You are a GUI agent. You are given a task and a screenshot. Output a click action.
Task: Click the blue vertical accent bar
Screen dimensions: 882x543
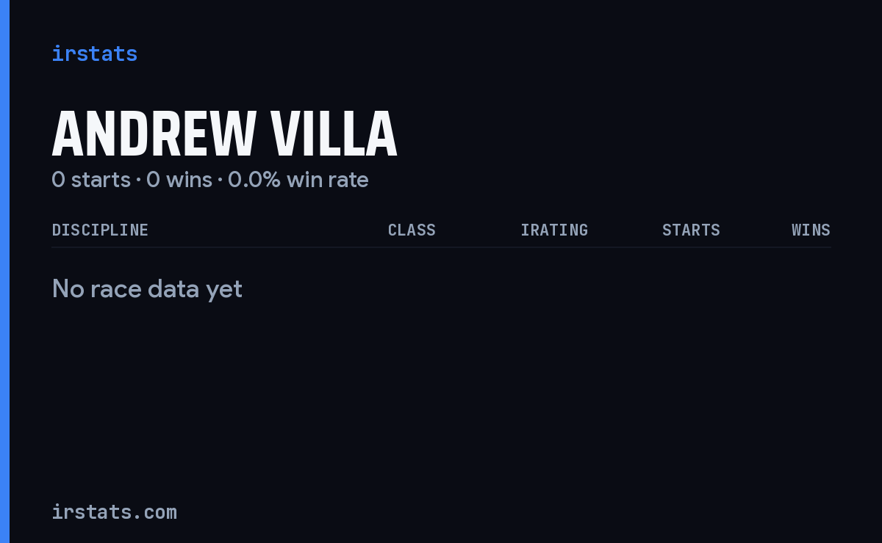coord(4,271)
